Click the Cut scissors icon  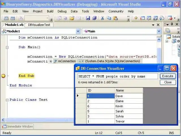(102, 18)
